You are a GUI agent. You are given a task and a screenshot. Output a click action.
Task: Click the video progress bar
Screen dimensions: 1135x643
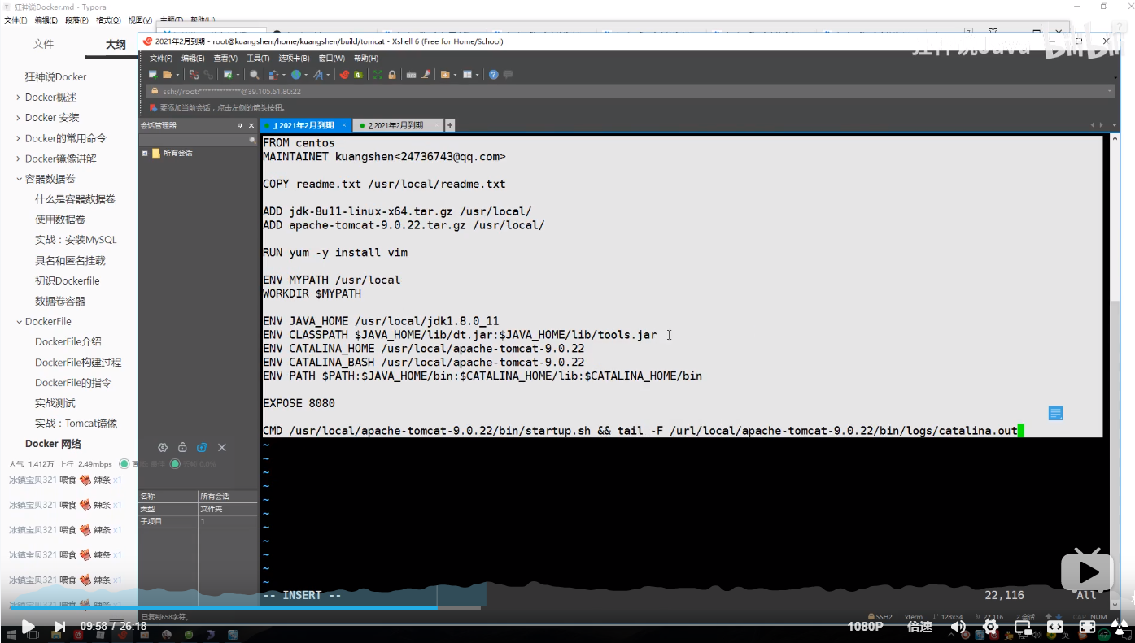point(567,607)
